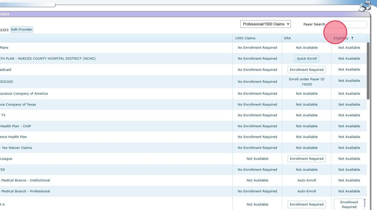This screenshot has width=377, height=210.
Task: Sort by the 1500 Claims column header
Action: (245, 38)
